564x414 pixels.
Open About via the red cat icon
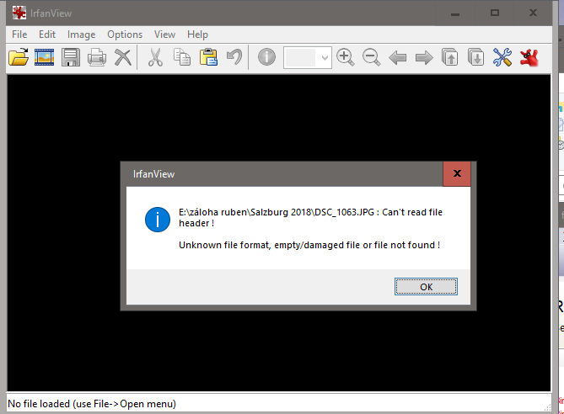click(x=529, y=57)
